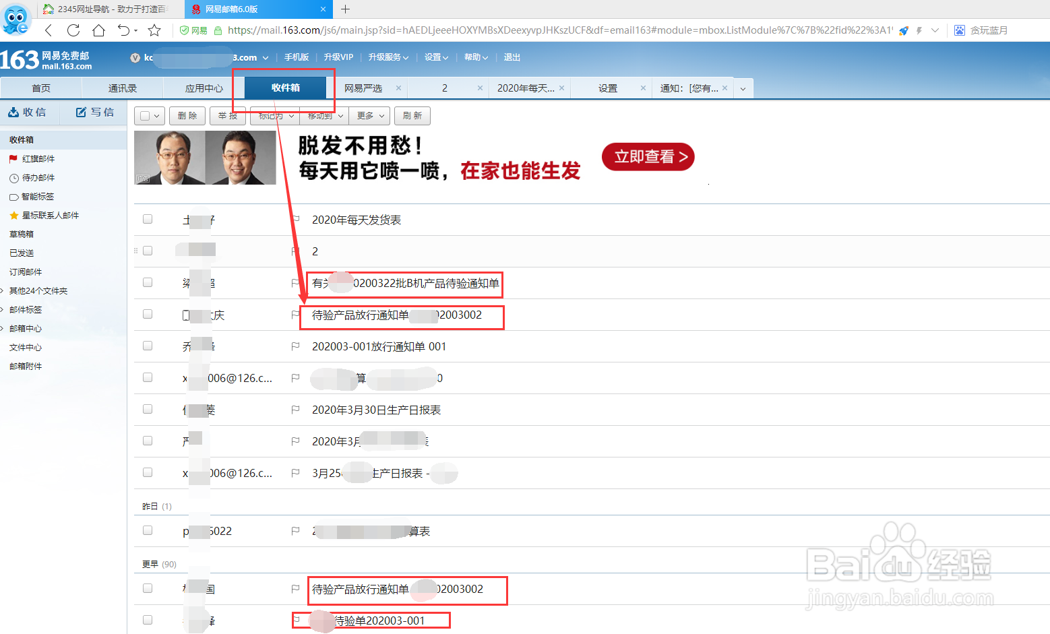Click the 立即查看 ad button
The width and height of the screenshot is (1050, 634).
pos(648,157)
